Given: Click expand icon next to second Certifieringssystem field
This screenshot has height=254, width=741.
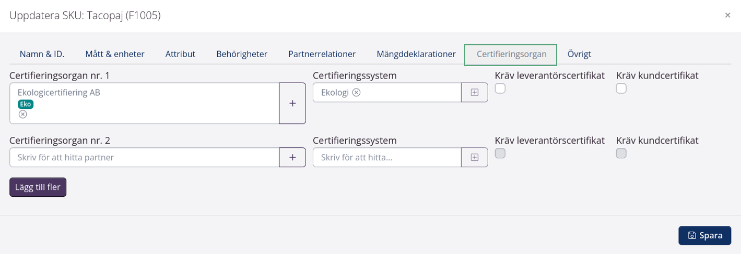Looking at the screenshot, I should point(475,157).
